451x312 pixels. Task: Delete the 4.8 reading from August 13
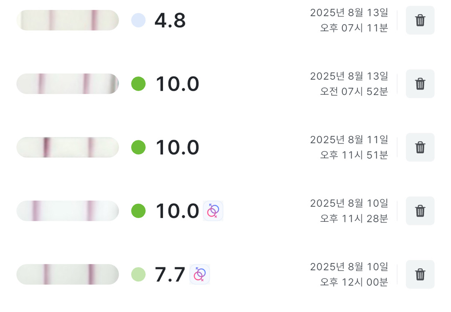point(420,20)
